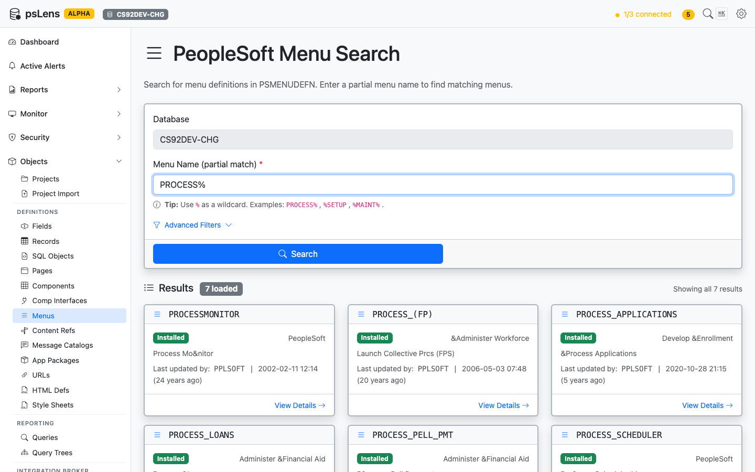The image size is (755, 472).
Task: Click the Queries magnifier icon
Action: pyautogui.click(x=25, y=437)
